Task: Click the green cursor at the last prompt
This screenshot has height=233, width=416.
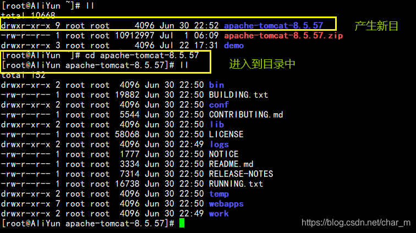Action: (182, 223)
